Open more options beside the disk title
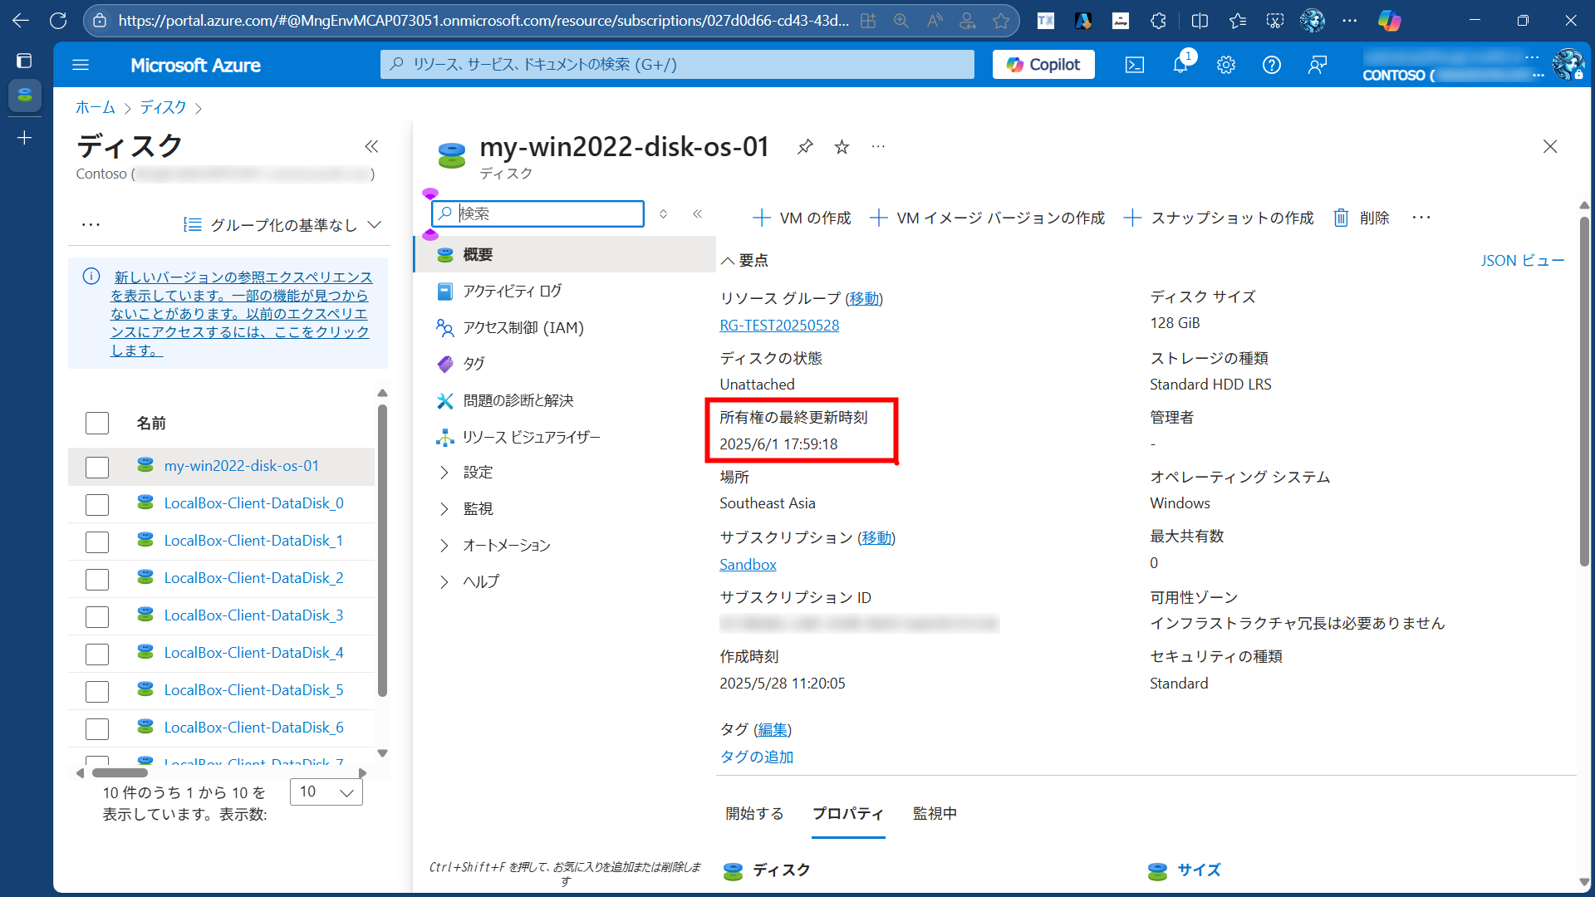Image resolution: width=1595 pixels, height=897 pixels. (878, 147)
